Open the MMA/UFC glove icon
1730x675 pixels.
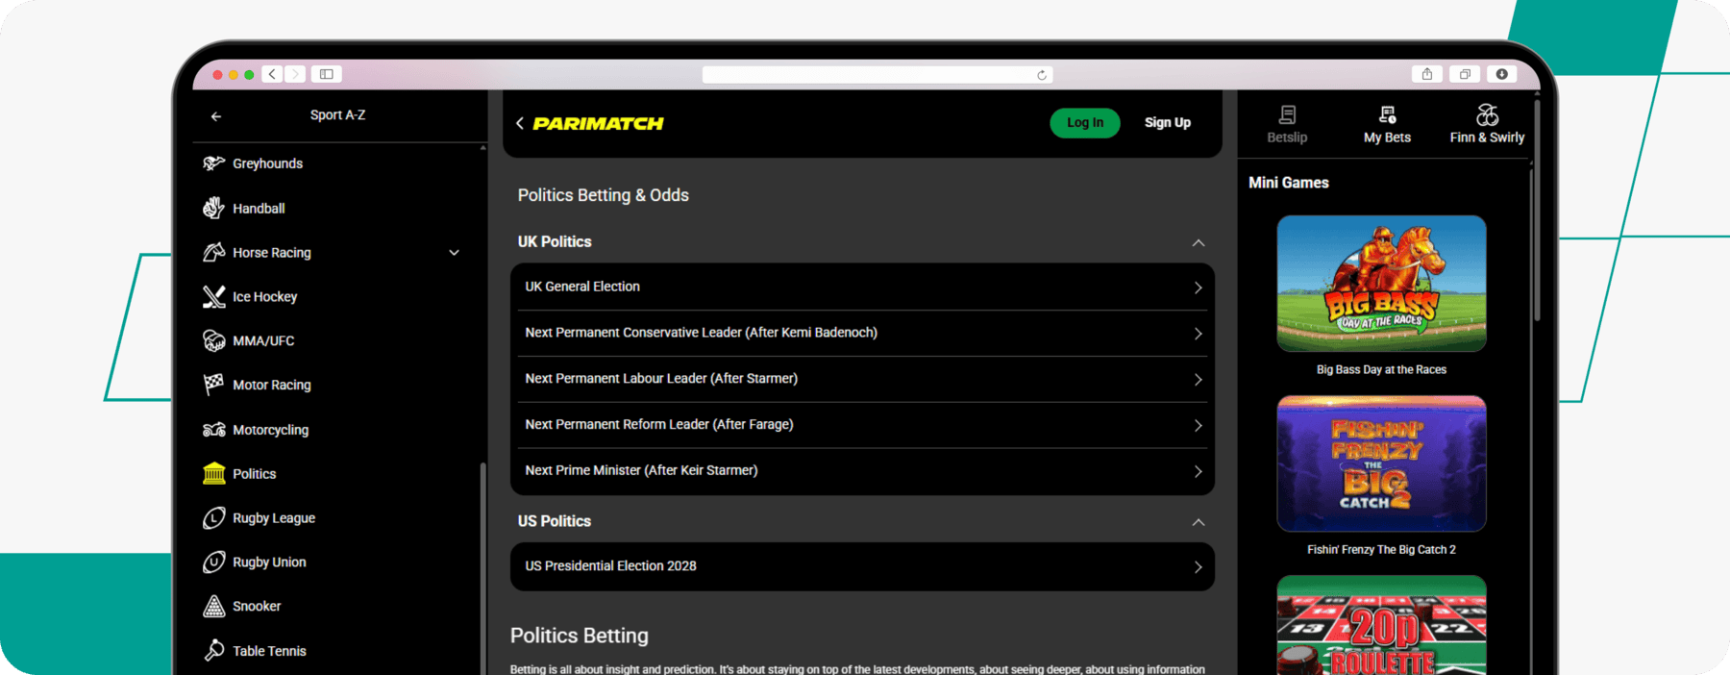coord(213,340)
